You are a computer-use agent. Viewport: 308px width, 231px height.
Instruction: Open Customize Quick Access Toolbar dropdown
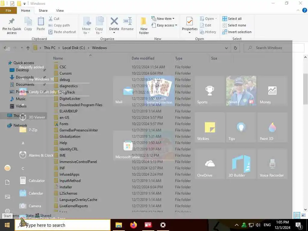pos(24,4)
